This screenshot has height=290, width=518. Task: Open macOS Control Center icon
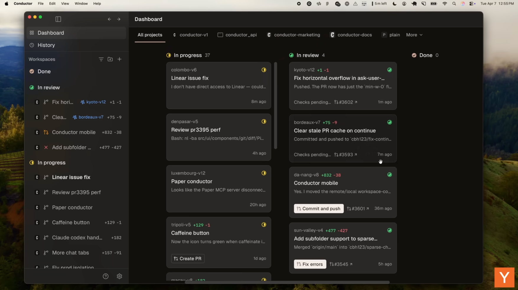pyautogui.click(x=472, y=4)
